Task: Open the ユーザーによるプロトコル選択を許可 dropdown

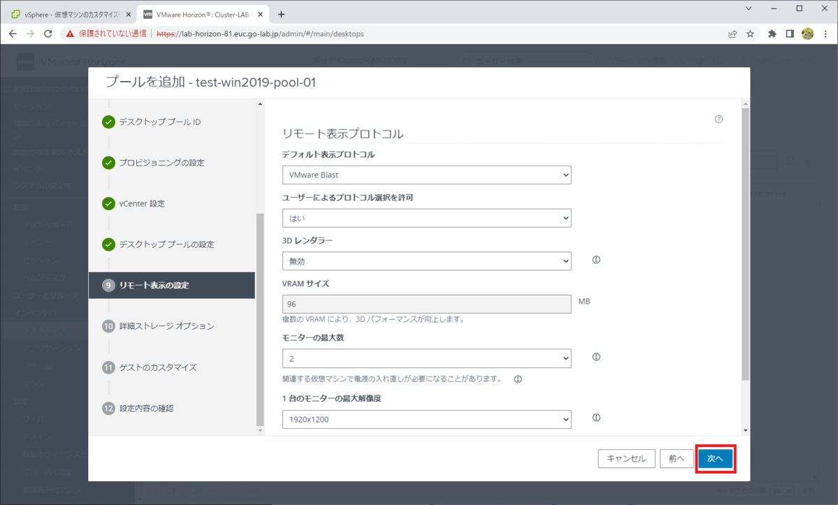Action: pyautogui.click(x=427, y=218)
